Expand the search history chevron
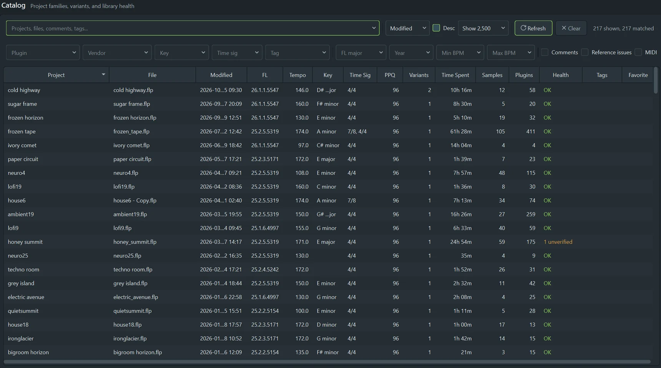The width and height of the screenshot is (661, 368). click(374, 28)
